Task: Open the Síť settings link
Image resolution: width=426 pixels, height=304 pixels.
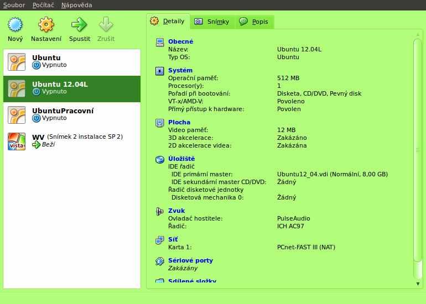Action: click(173, 239)
